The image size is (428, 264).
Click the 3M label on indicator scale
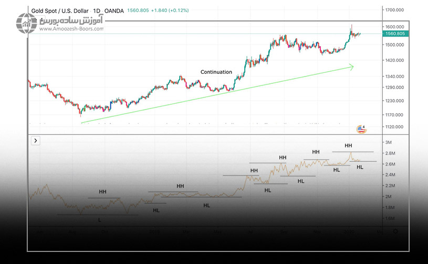(389, 142)
